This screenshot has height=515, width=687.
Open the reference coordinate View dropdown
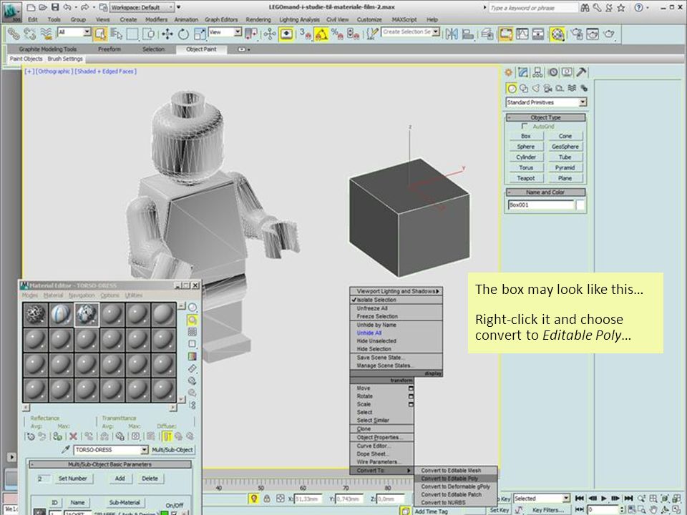pyautogui.click(x=225, y=32)
